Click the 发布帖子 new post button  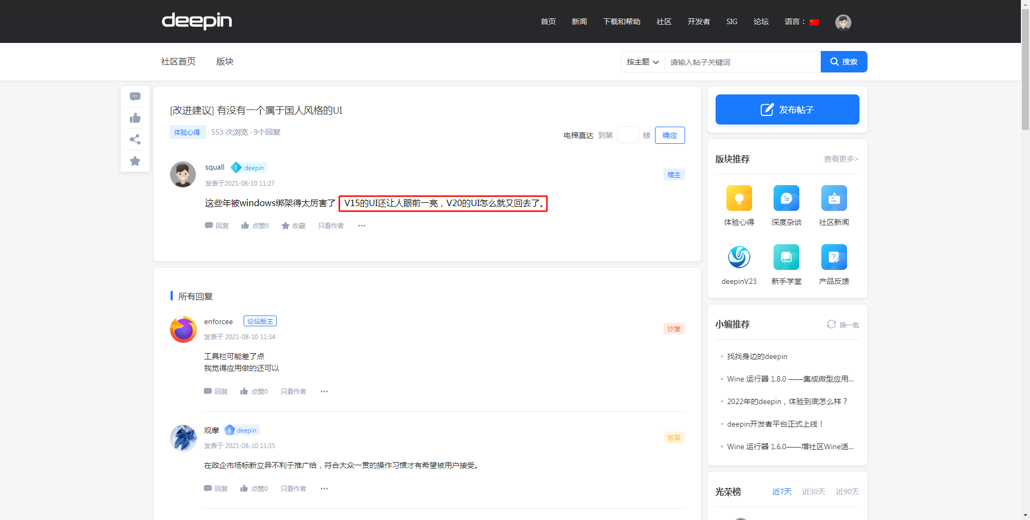click(x=788, y=109)
